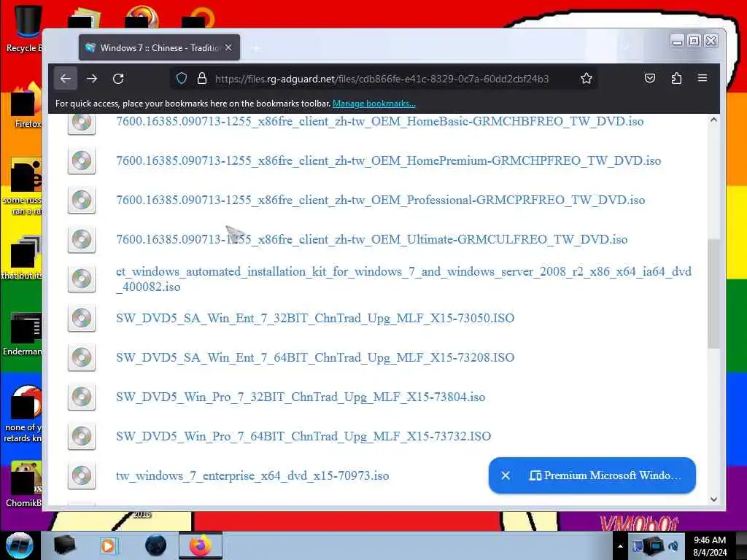Download SW_DVD5_SA_Win_Ent_7_64BIT X15-73208 ISO

315,357
